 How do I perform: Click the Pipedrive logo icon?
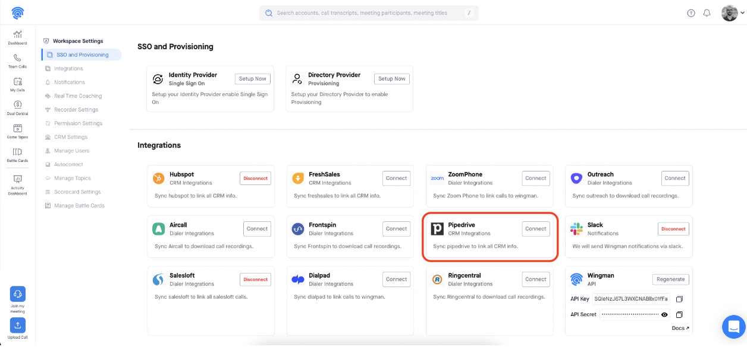click(x=437, y=229)
